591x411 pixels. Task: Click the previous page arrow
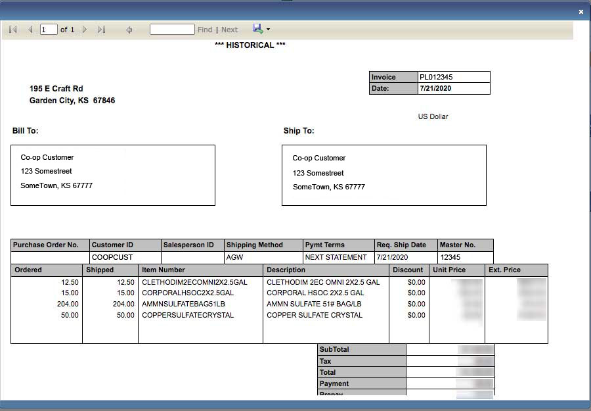coord(30,30)
